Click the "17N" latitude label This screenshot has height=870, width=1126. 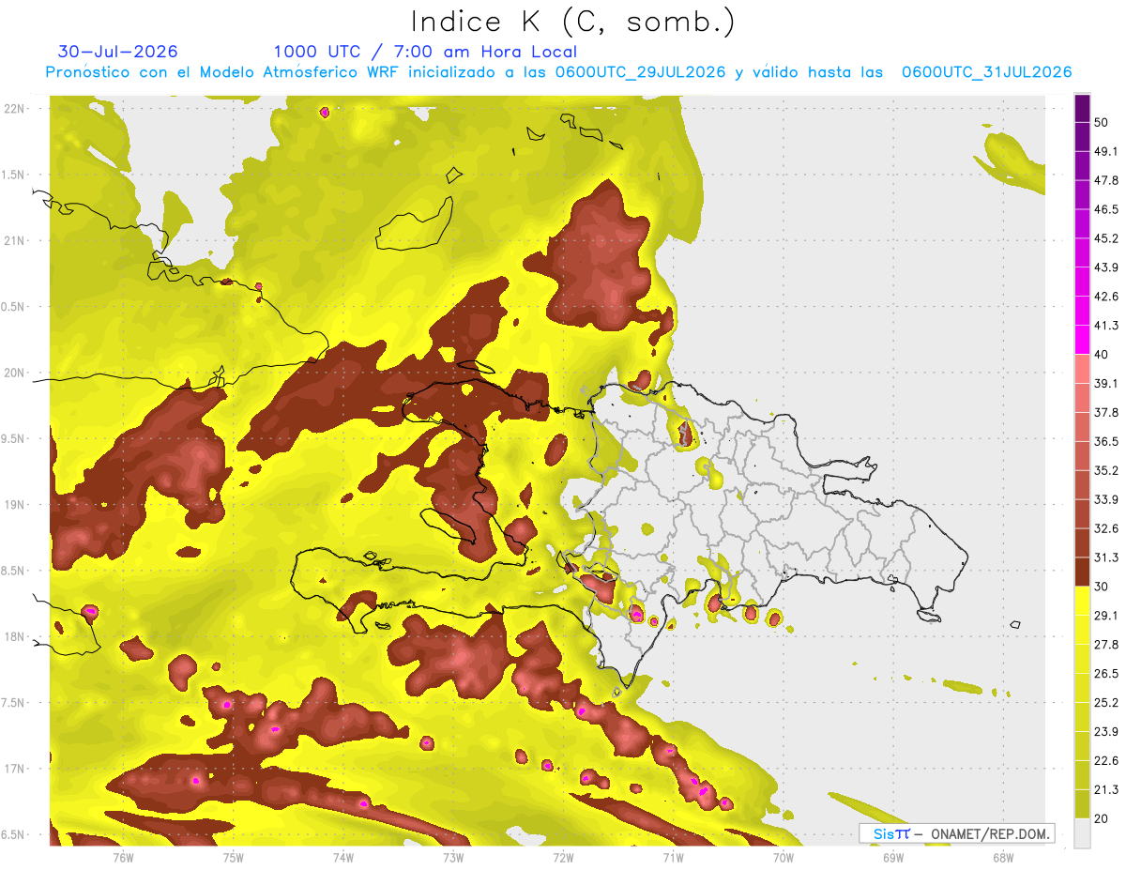click(16, 770)
